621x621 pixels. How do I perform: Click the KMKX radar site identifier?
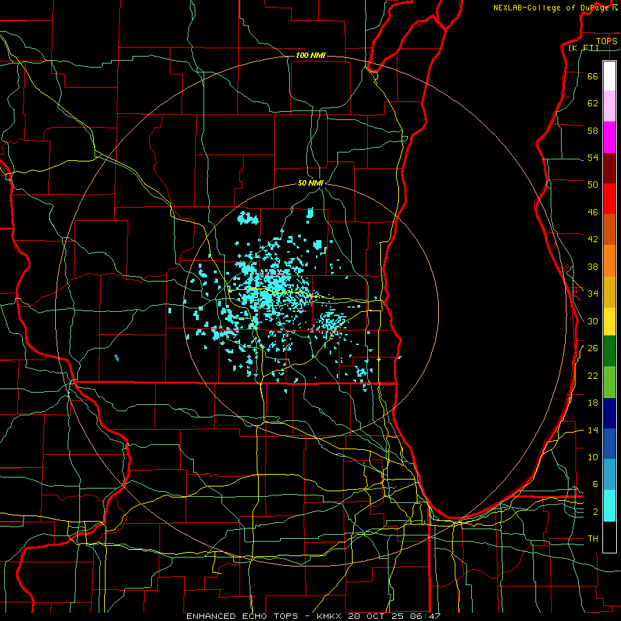click(x=331, y=616)
